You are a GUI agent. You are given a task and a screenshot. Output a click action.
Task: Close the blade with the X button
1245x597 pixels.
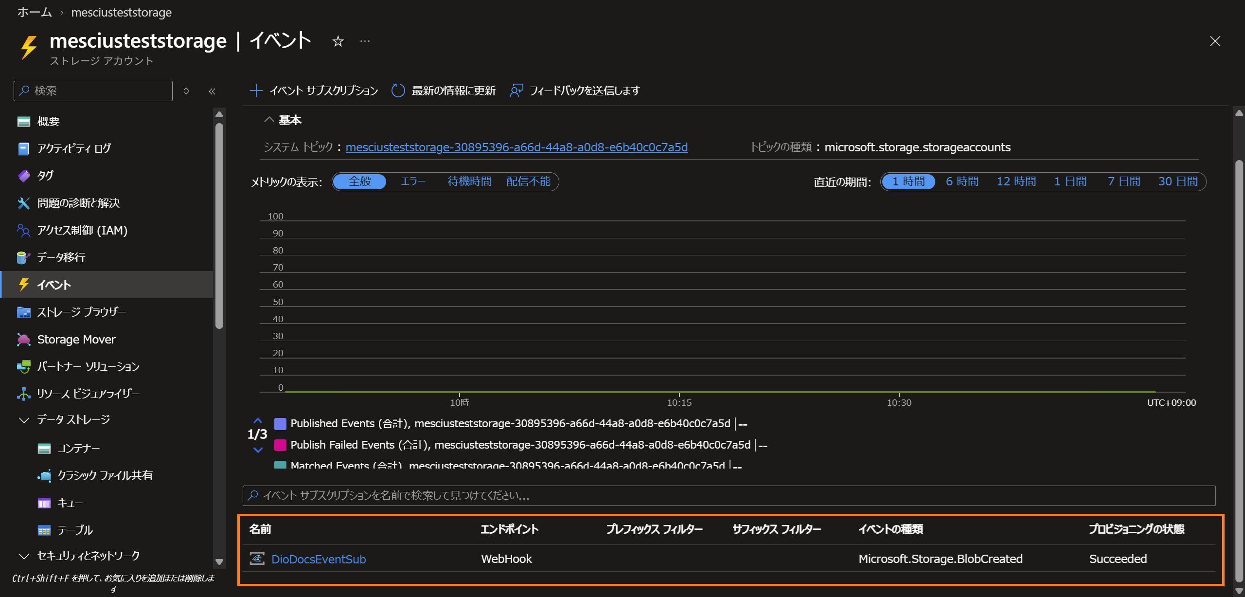pyautogui.click(x=1215, y=41)
